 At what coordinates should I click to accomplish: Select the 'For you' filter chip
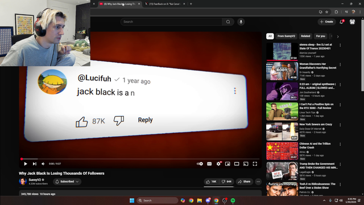click(x=320, y=36)
